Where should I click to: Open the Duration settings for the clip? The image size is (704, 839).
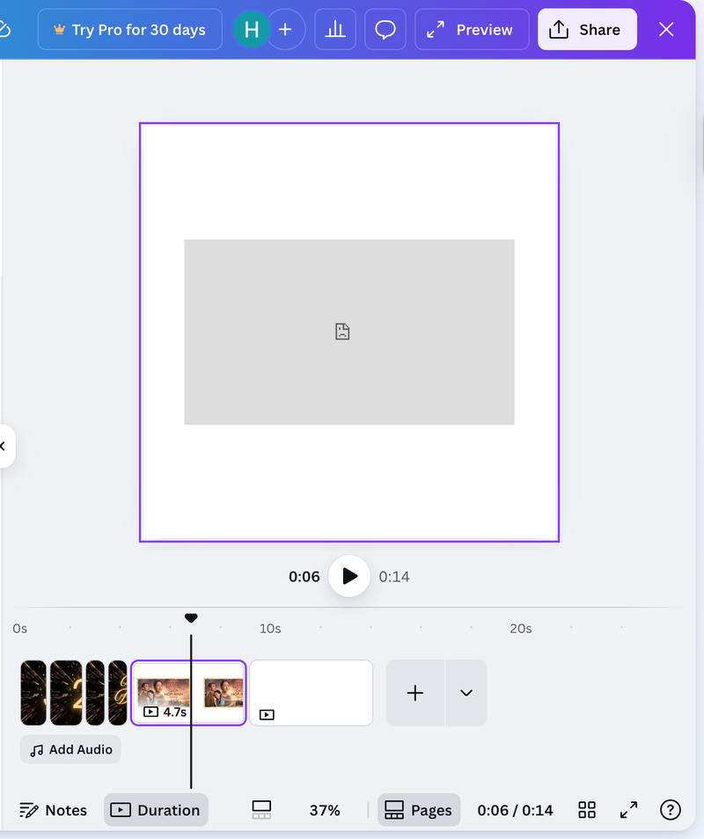(x=156, y=810)
